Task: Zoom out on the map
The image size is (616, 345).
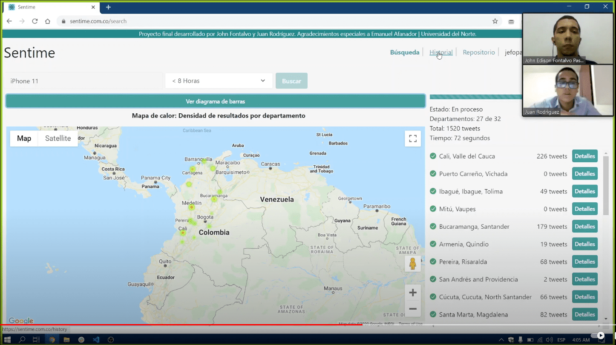Action: click(413, 309)
